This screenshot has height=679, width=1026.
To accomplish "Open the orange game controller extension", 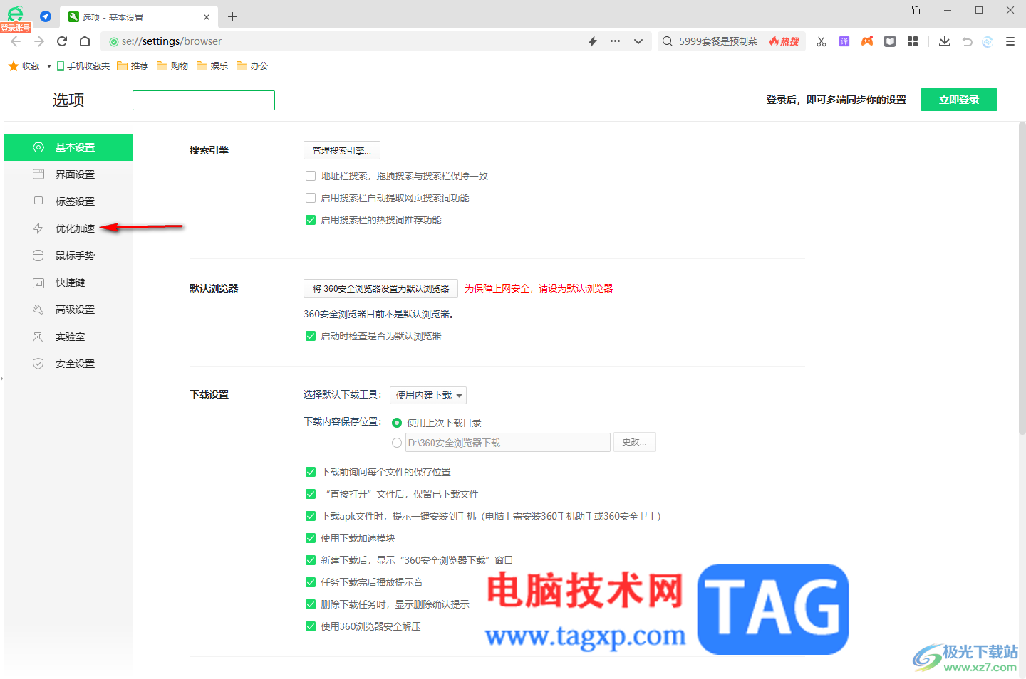I will 867,41.
